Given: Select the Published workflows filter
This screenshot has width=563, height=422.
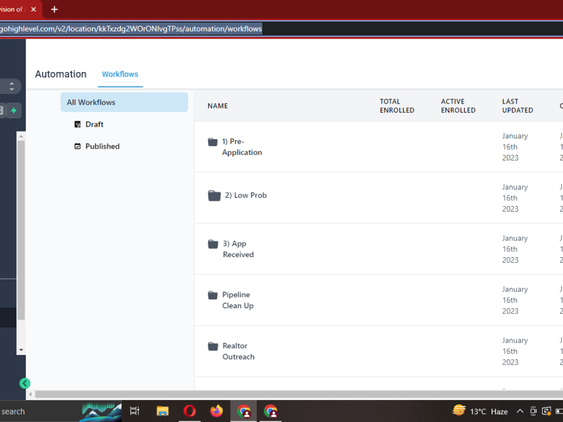Looking at the screenshot, I should [x=102, y=146].
